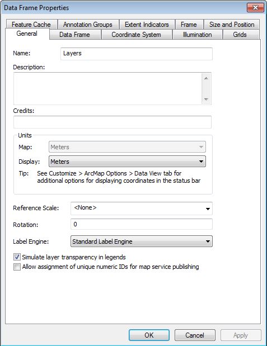Click inside the Description text area
The image size is (267, 346).
coord(107,88)
